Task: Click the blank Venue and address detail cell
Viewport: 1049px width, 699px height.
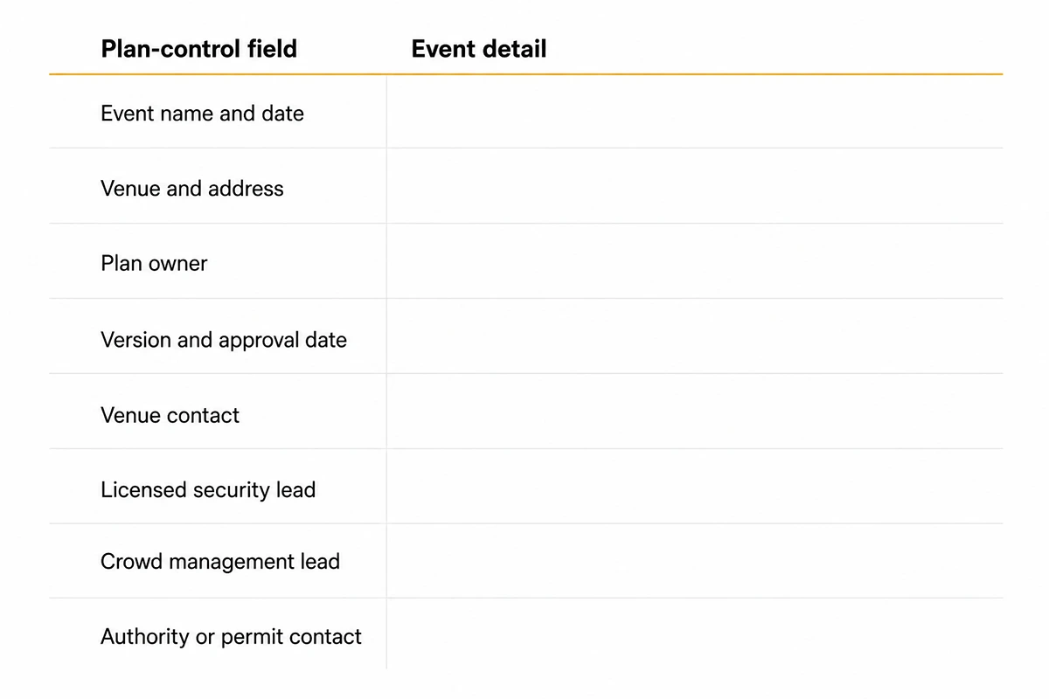Action: coord(695,186)
